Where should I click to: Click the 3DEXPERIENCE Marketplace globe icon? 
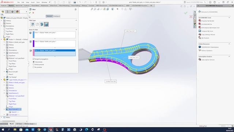tap(200, 47)
